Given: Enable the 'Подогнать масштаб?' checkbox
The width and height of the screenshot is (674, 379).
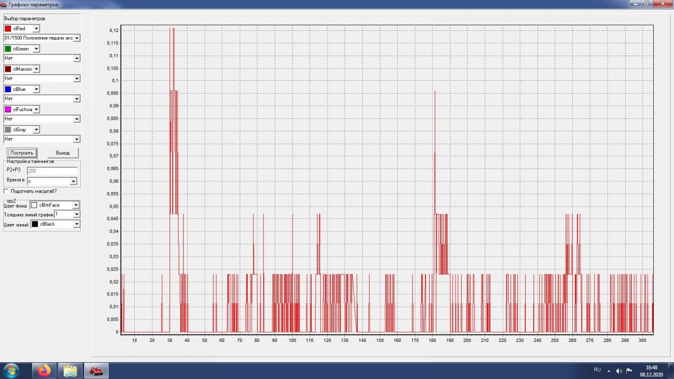Looking at the screenshot, I should 7,191.
